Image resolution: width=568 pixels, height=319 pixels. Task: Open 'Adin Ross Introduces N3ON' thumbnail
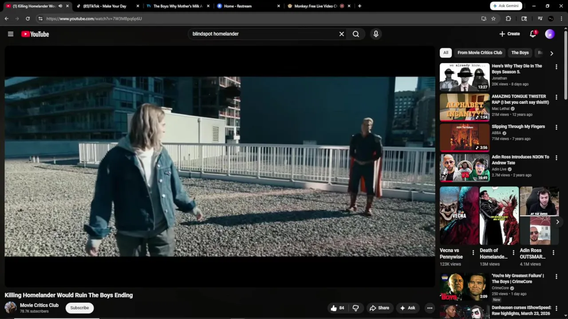click(x=465, y=167)
